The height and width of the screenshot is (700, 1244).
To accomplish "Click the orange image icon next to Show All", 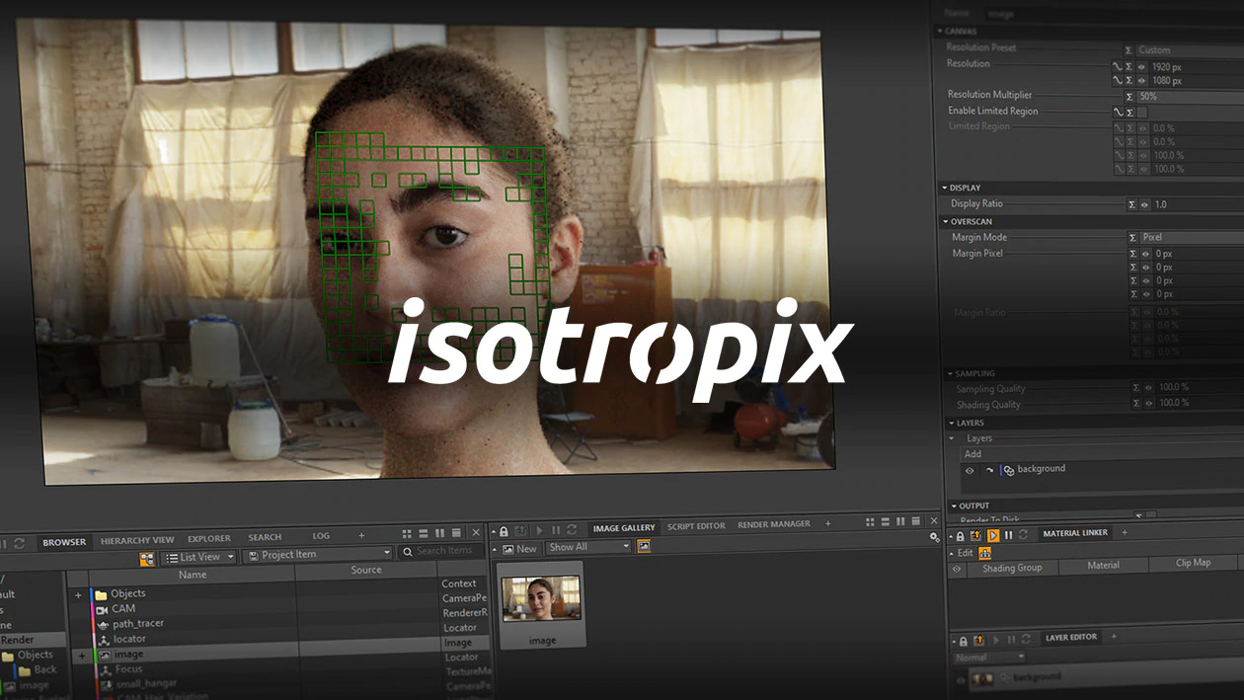I will (x=644, y=547).
